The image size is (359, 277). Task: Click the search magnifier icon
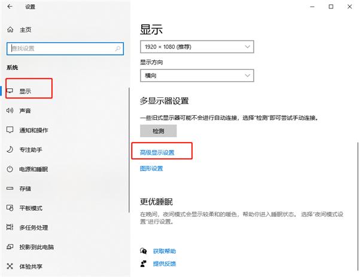118,48
